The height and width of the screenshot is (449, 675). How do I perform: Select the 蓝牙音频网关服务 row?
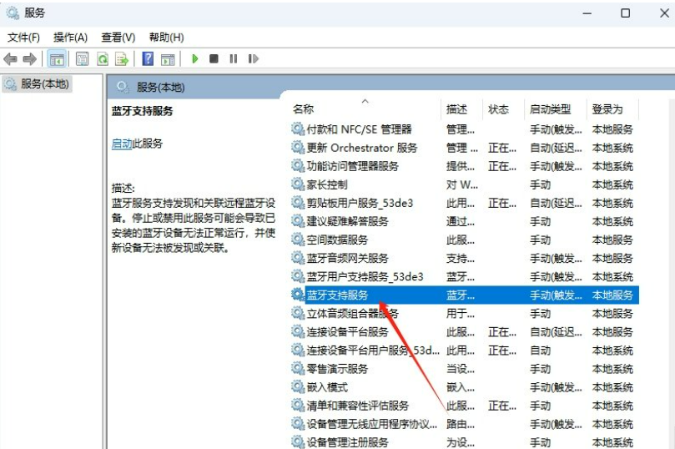pyautogui.click(x=464, y=258)
